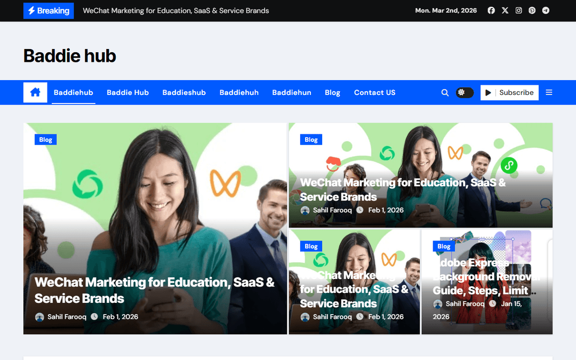The height and width of the screenshot is (360, 576).
Task: Click the Baddie hub site title
Action: [x=70, y=56]
